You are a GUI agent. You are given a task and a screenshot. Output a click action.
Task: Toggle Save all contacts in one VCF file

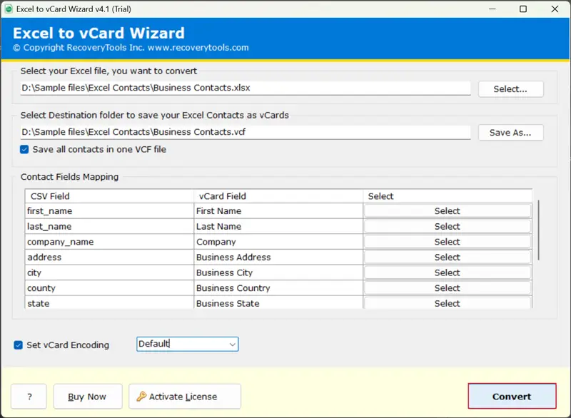tap(25, 149)
